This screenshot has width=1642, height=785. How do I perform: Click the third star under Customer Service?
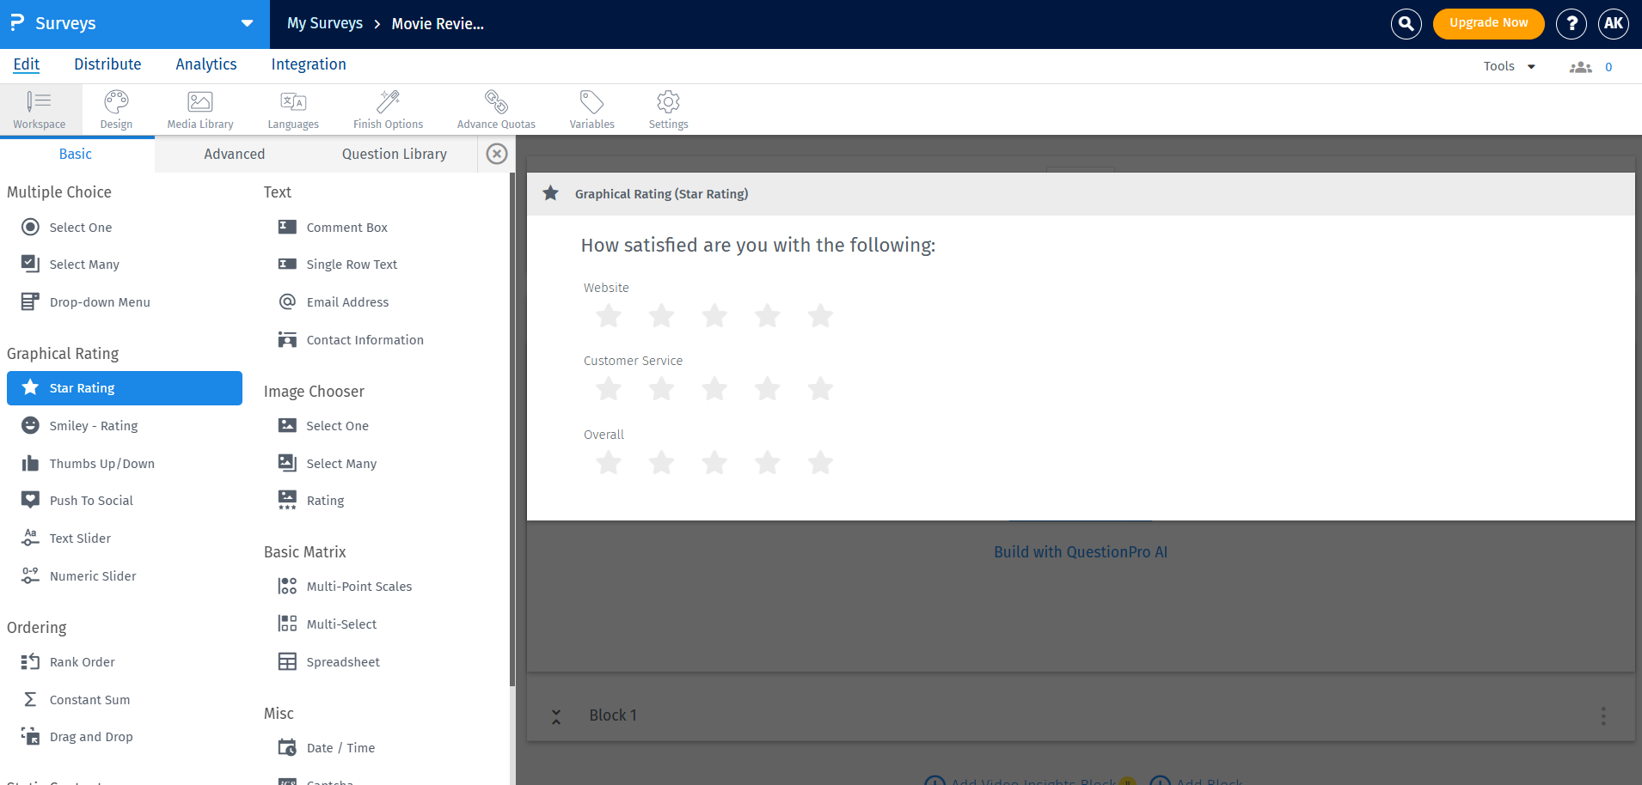point(714,388)
